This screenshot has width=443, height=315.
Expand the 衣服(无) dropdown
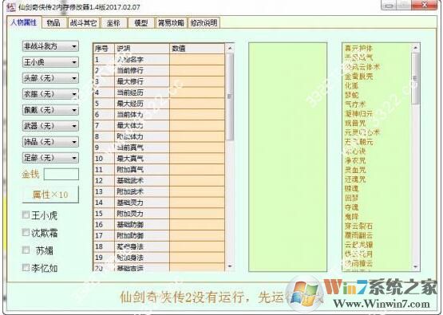pos(50,94)
